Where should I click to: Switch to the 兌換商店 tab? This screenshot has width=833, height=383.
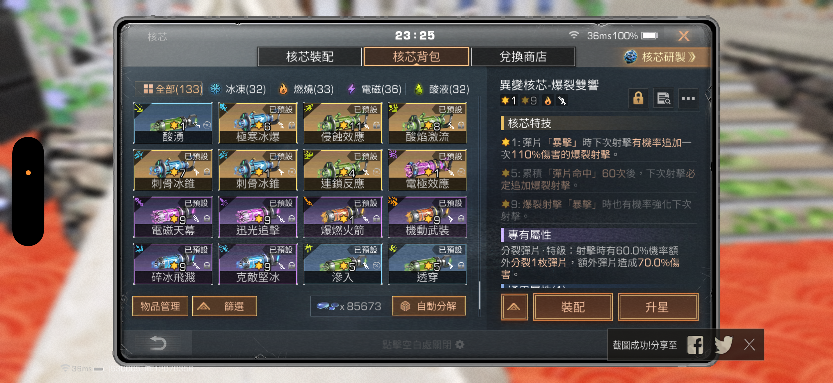point(523,57)
